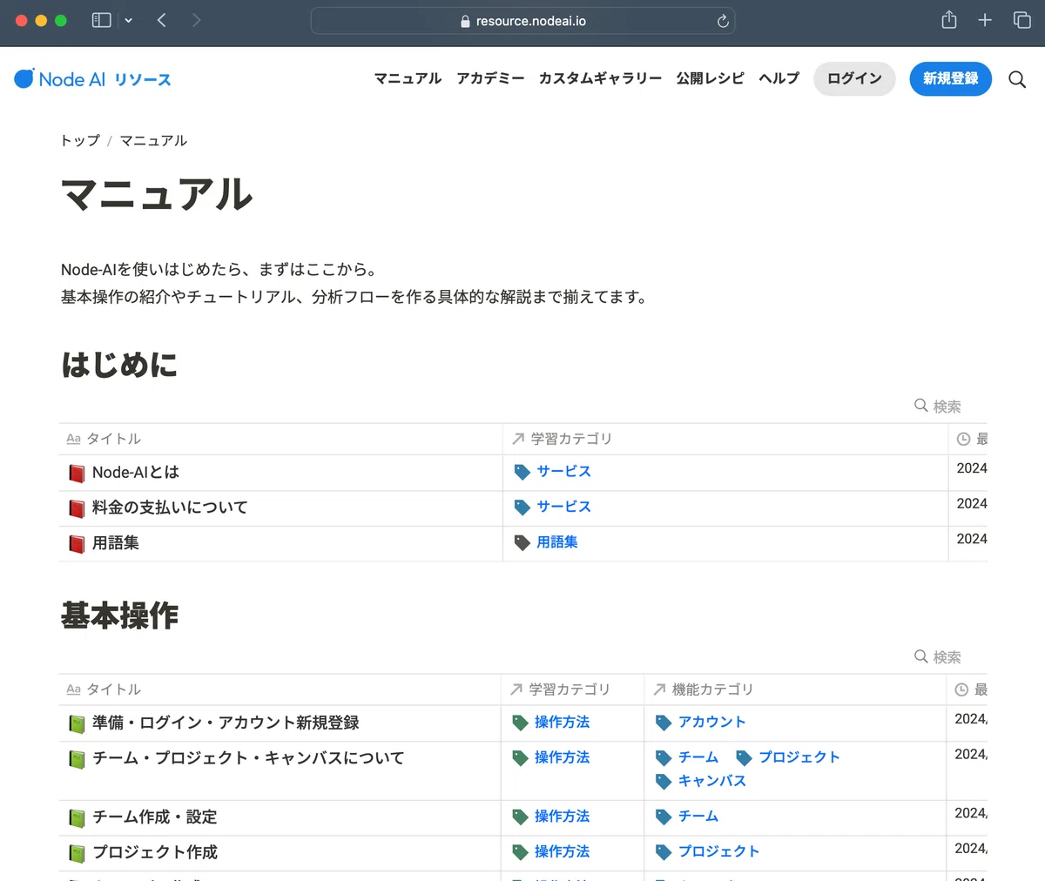The height and width of the screenshot is (881, 1045).
Task: Click the red book icon beside Node-AIとは
Action: click(x=77, y=473)
